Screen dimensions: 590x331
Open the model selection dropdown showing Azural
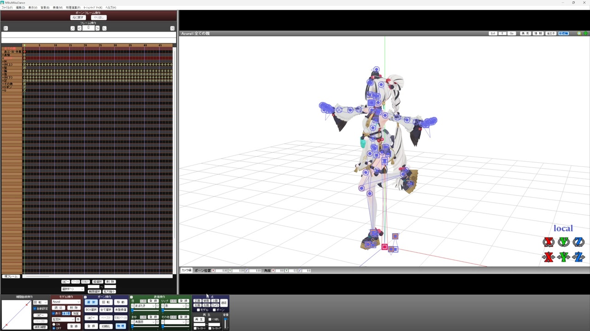[66, 302]
